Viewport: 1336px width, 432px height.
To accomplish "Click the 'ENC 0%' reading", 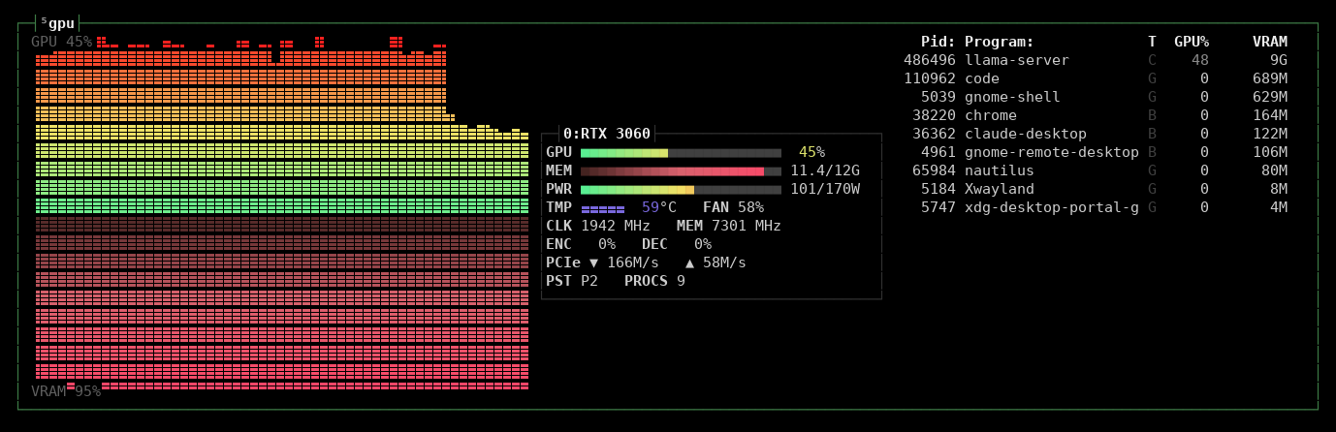I will pyautogui.click(x=581, y=244).
